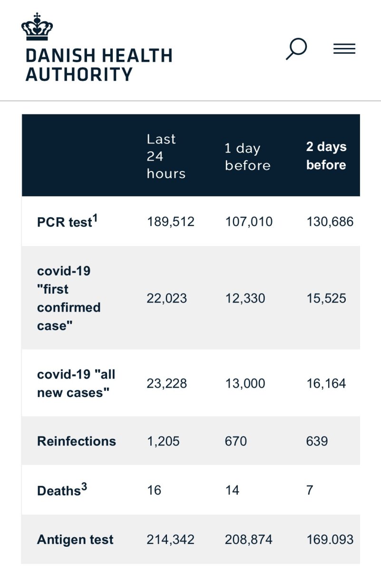The width and height of the screenshot is (381, 570).
Task: Select the "2 days before" column header
Action: [326, 156]
